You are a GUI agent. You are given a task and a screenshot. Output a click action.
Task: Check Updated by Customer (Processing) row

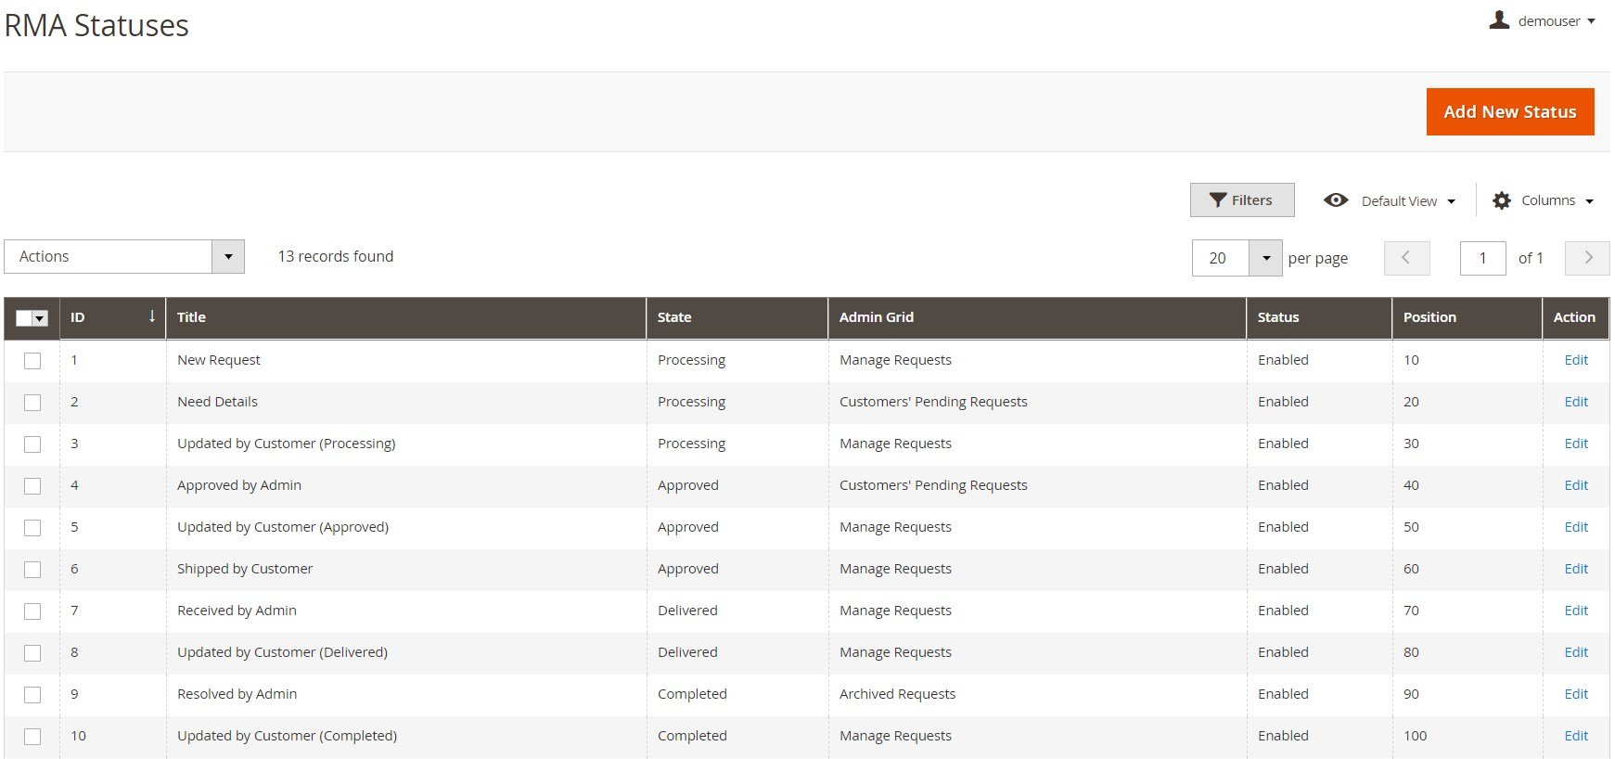click(32, 444)
